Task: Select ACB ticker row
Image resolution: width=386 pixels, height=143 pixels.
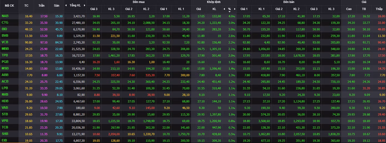Action: point(193,81)
